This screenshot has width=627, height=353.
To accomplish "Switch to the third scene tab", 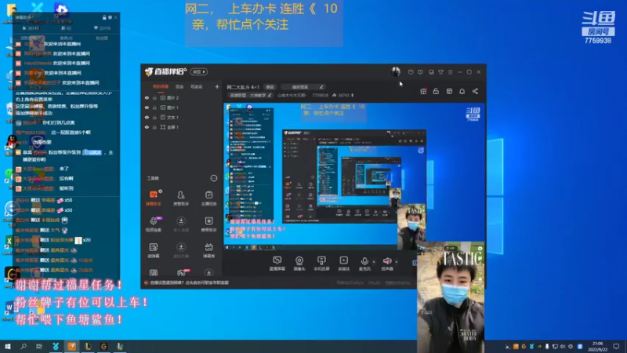I will (x=197, y=87).
